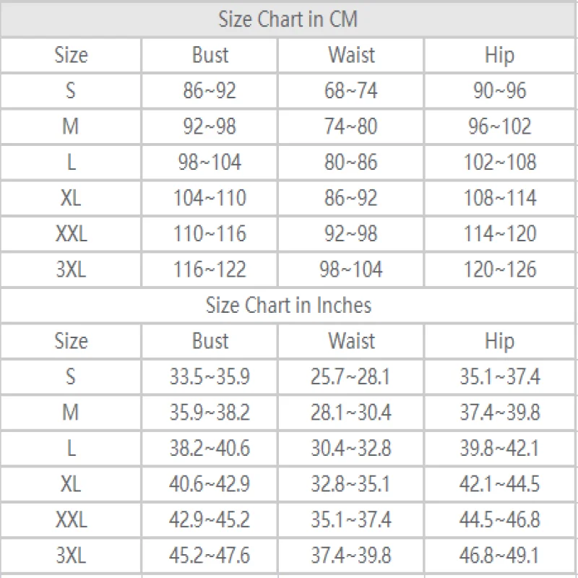Select the 25.7~28.1 waist cell
This screenshot has width=578, height=578.
pyautogui.click(x=351, y=377)
